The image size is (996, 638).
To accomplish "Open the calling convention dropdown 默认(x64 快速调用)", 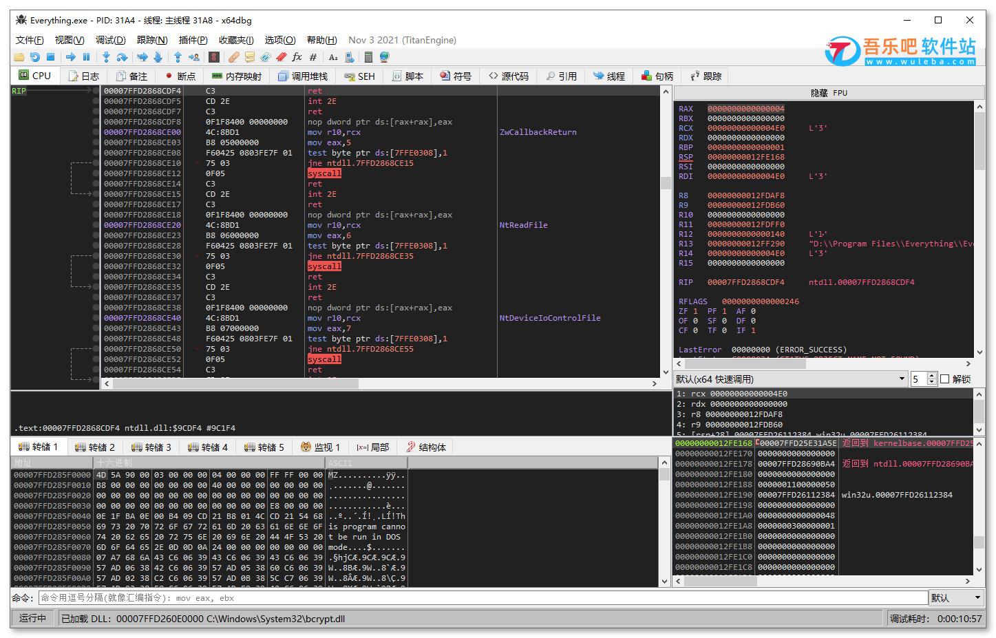I will click(x=790, y=379).
